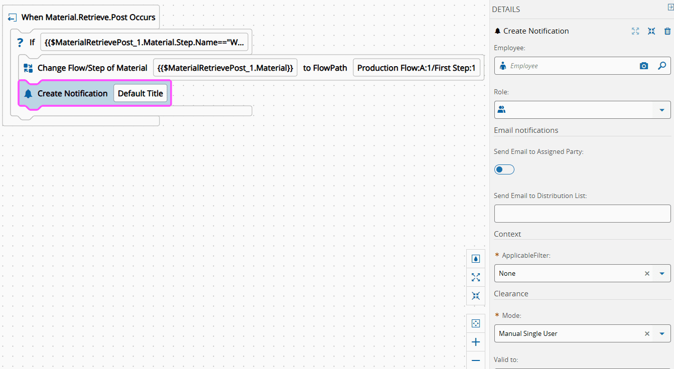Click the collapse icon beside the Create Notification header
This screenshot has height=369, width=674.
(651, 31)
